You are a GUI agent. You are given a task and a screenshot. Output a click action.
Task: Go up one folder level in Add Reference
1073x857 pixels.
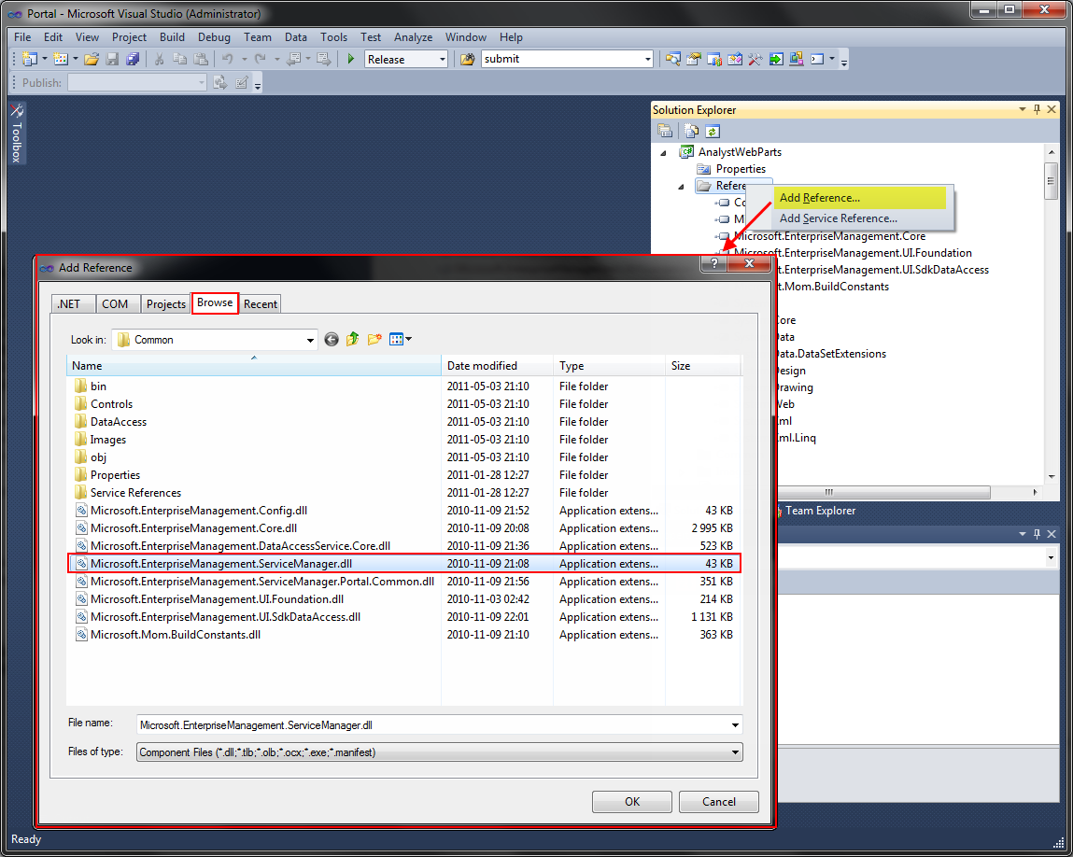click(352, 339)
